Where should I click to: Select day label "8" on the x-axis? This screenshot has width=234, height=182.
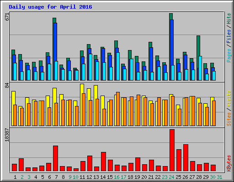(x=63, y=177)
